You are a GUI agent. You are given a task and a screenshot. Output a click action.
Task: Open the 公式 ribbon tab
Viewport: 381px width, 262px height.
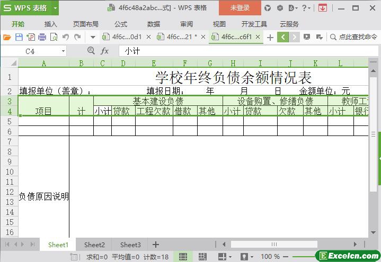pos(120,24)
